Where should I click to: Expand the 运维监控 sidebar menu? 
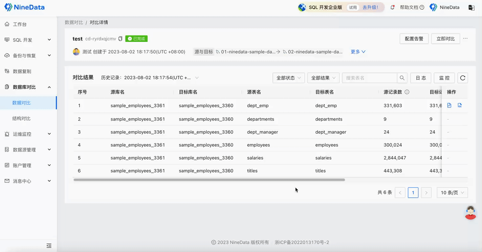tap(28, 134)
